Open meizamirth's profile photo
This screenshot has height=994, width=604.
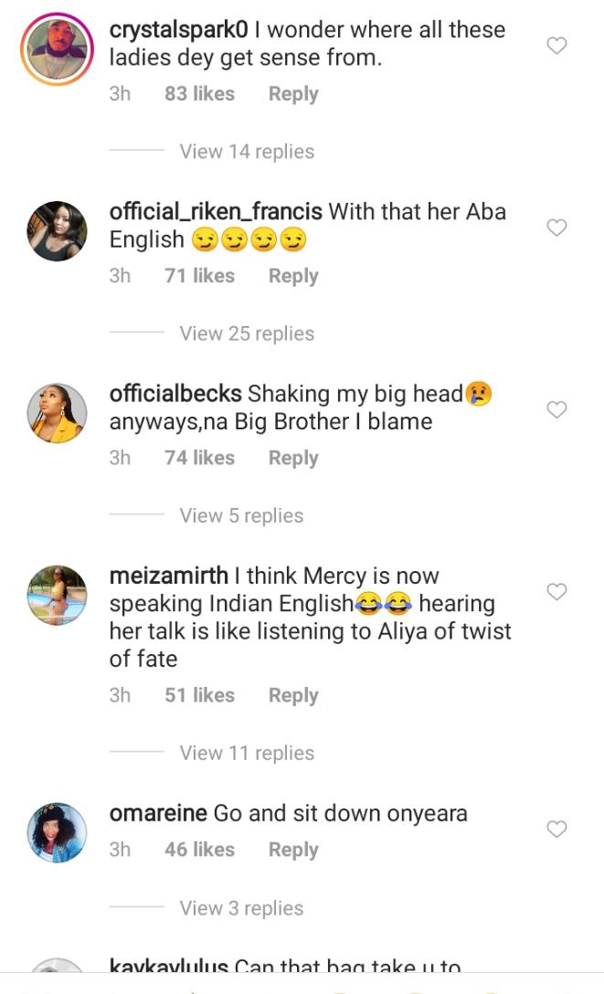(57, 596)
